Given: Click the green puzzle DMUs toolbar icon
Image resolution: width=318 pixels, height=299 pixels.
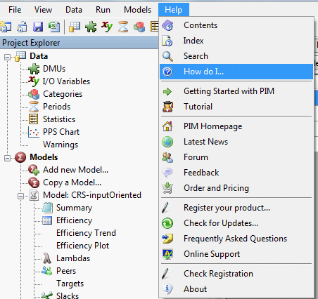Looking at the screenshot, I should (91, 27).
